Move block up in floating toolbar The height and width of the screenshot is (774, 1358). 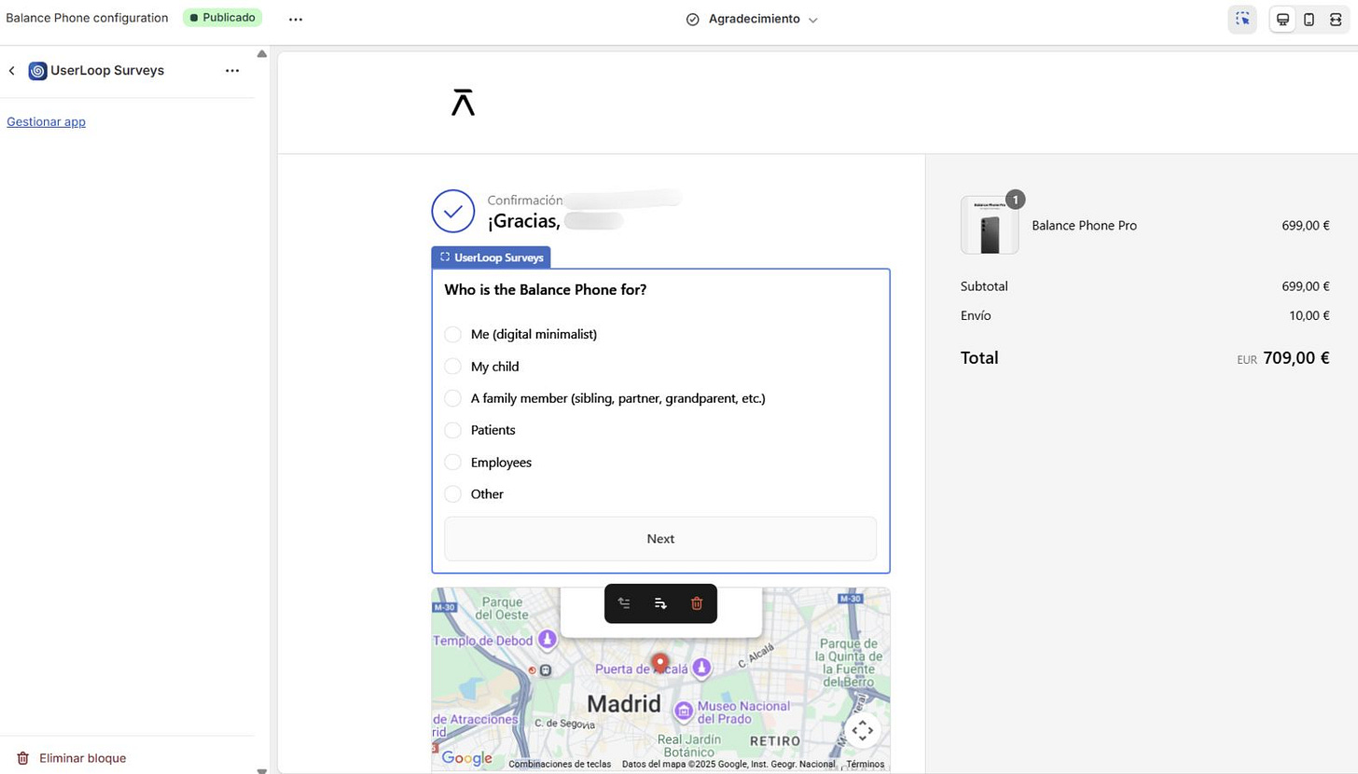click(625, 603)
